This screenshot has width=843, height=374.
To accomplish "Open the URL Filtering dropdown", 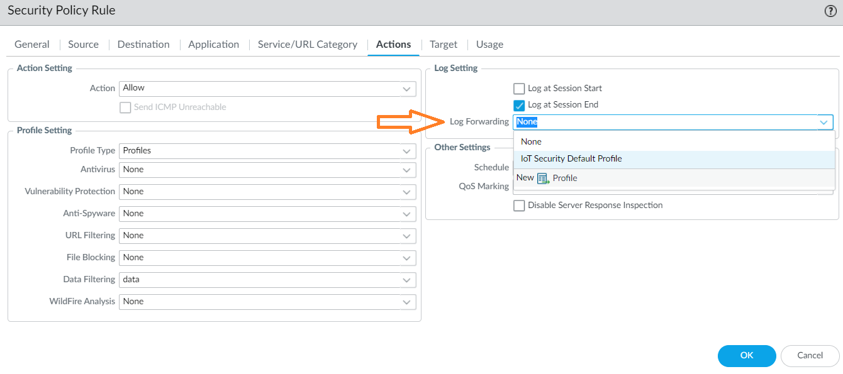I will 407,236.
